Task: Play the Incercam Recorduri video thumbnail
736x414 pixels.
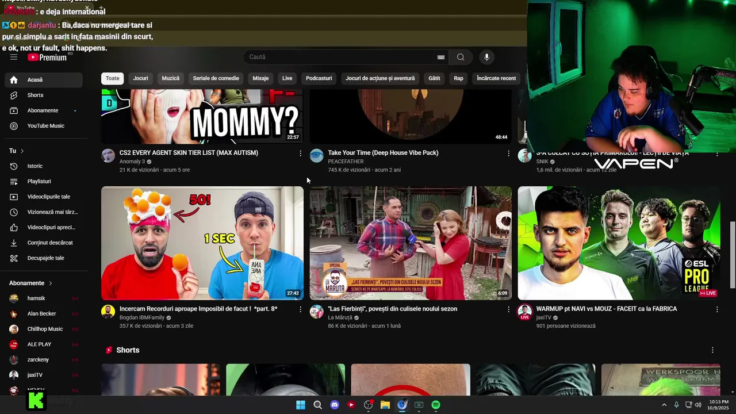Action: point(202,243)
